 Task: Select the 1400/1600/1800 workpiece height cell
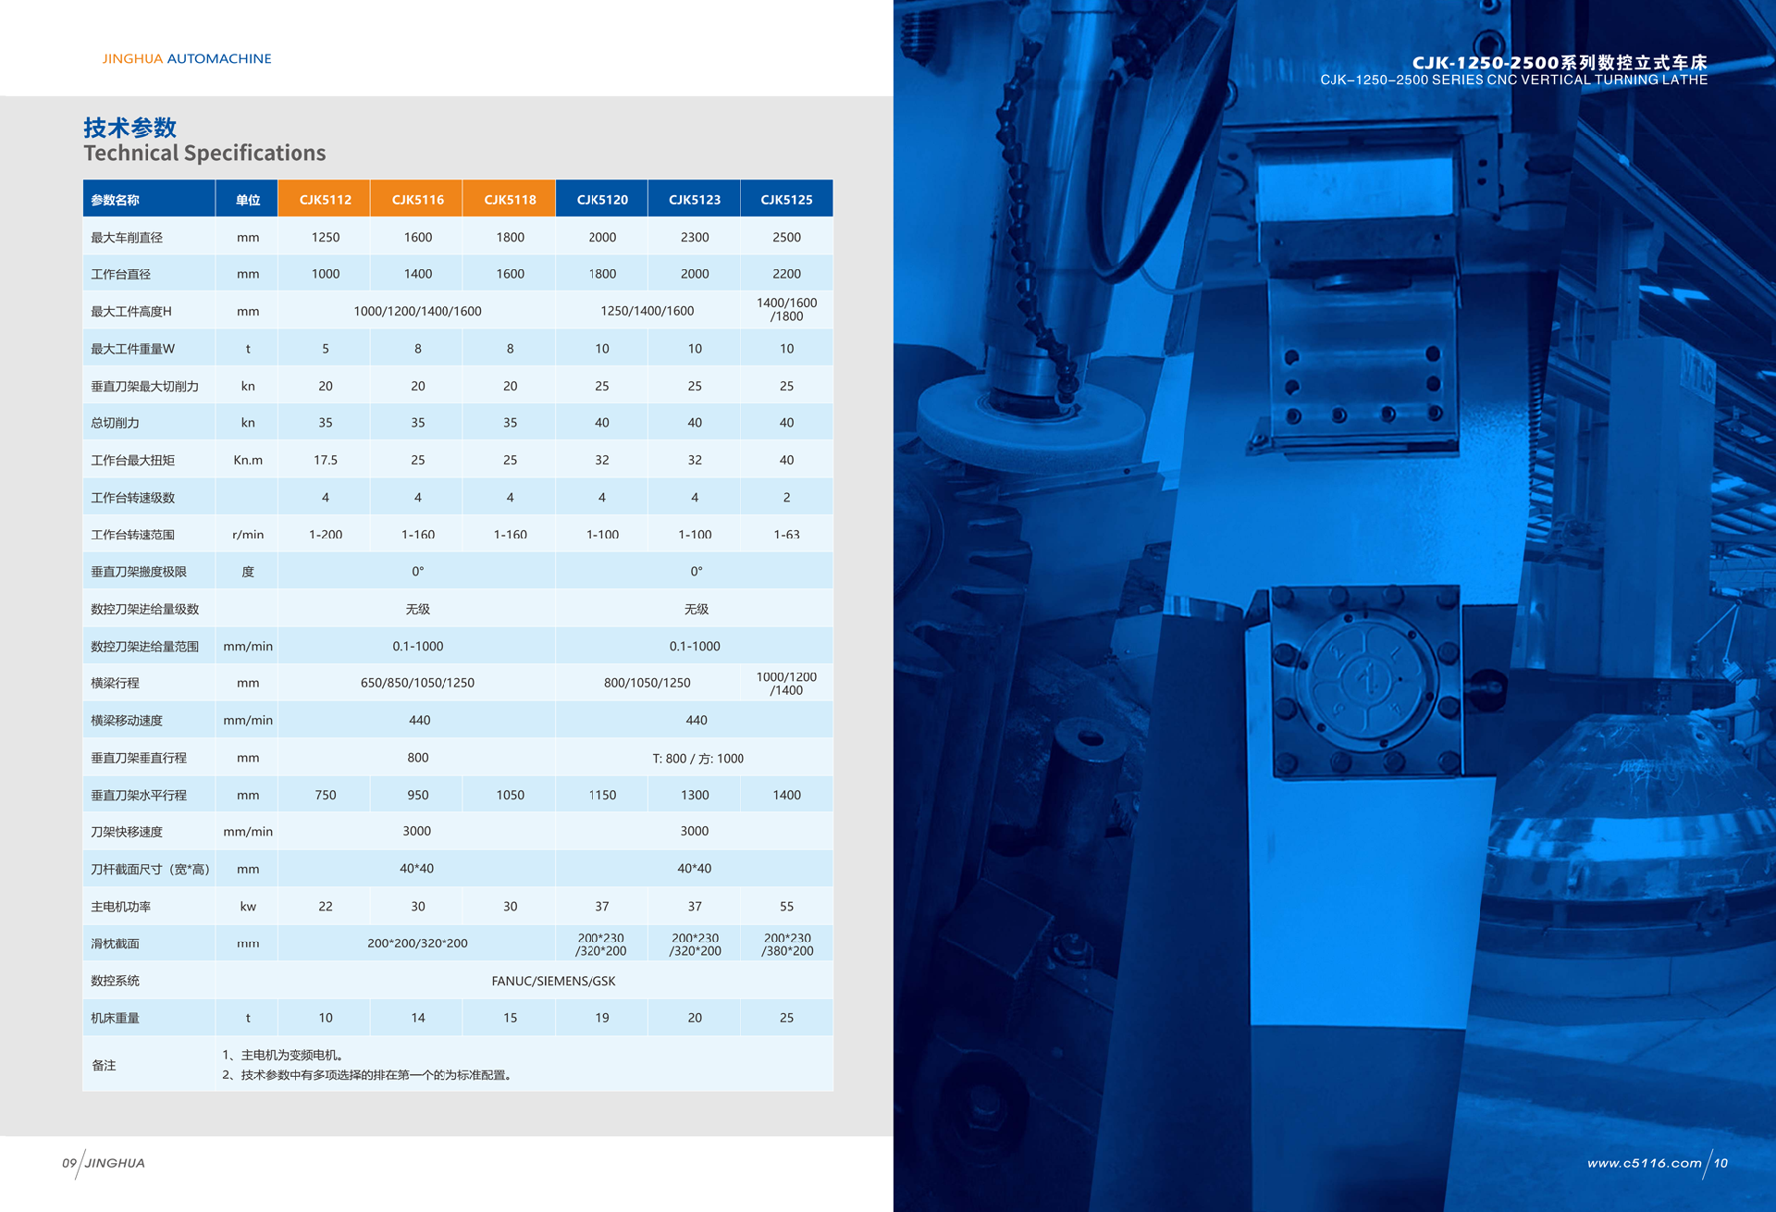(787, 309)
